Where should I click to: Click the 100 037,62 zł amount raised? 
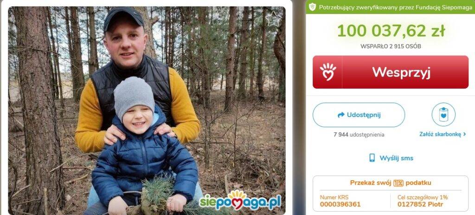point(391,31)
